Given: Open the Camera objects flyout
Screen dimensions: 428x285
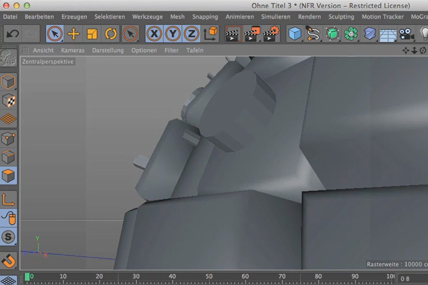Looking at the screenshot, I should (406, 34).
